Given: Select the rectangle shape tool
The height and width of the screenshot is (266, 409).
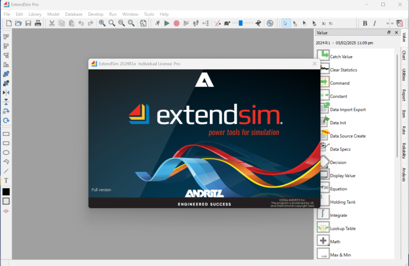Looking at the screenshot, I should click(6, 134).
